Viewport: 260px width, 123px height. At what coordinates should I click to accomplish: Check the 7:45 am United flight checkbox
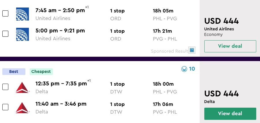pos(5,14)
